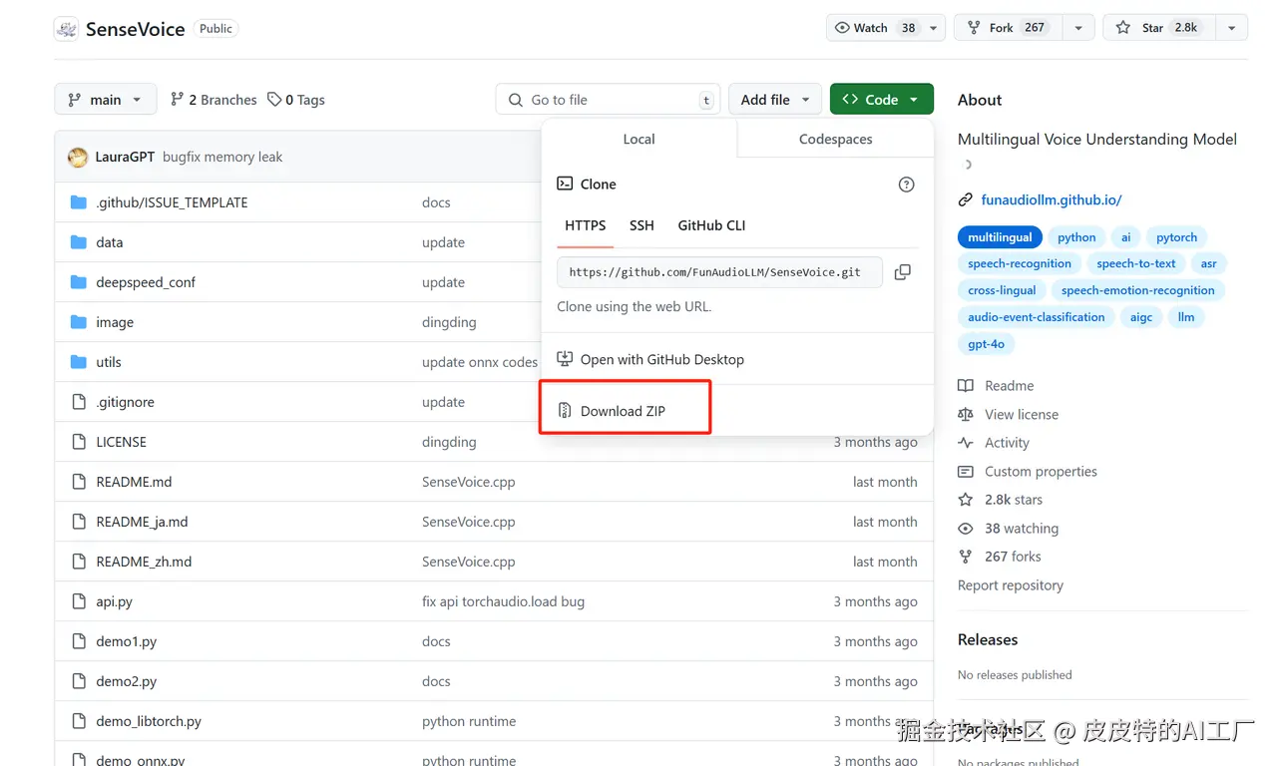
Task: Click the api.py file icon
Action: point(79,601)
